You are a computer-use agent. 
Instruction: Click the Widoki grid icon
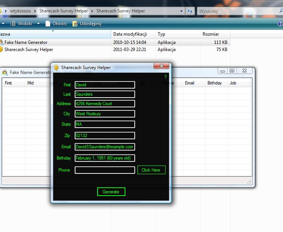pos(13,24)
